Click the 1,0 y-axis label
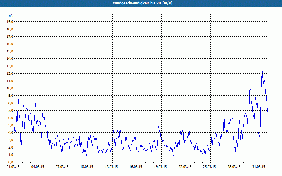Viewport: 282px width, 176px height. pyautogui.click(x=11, y=155)
